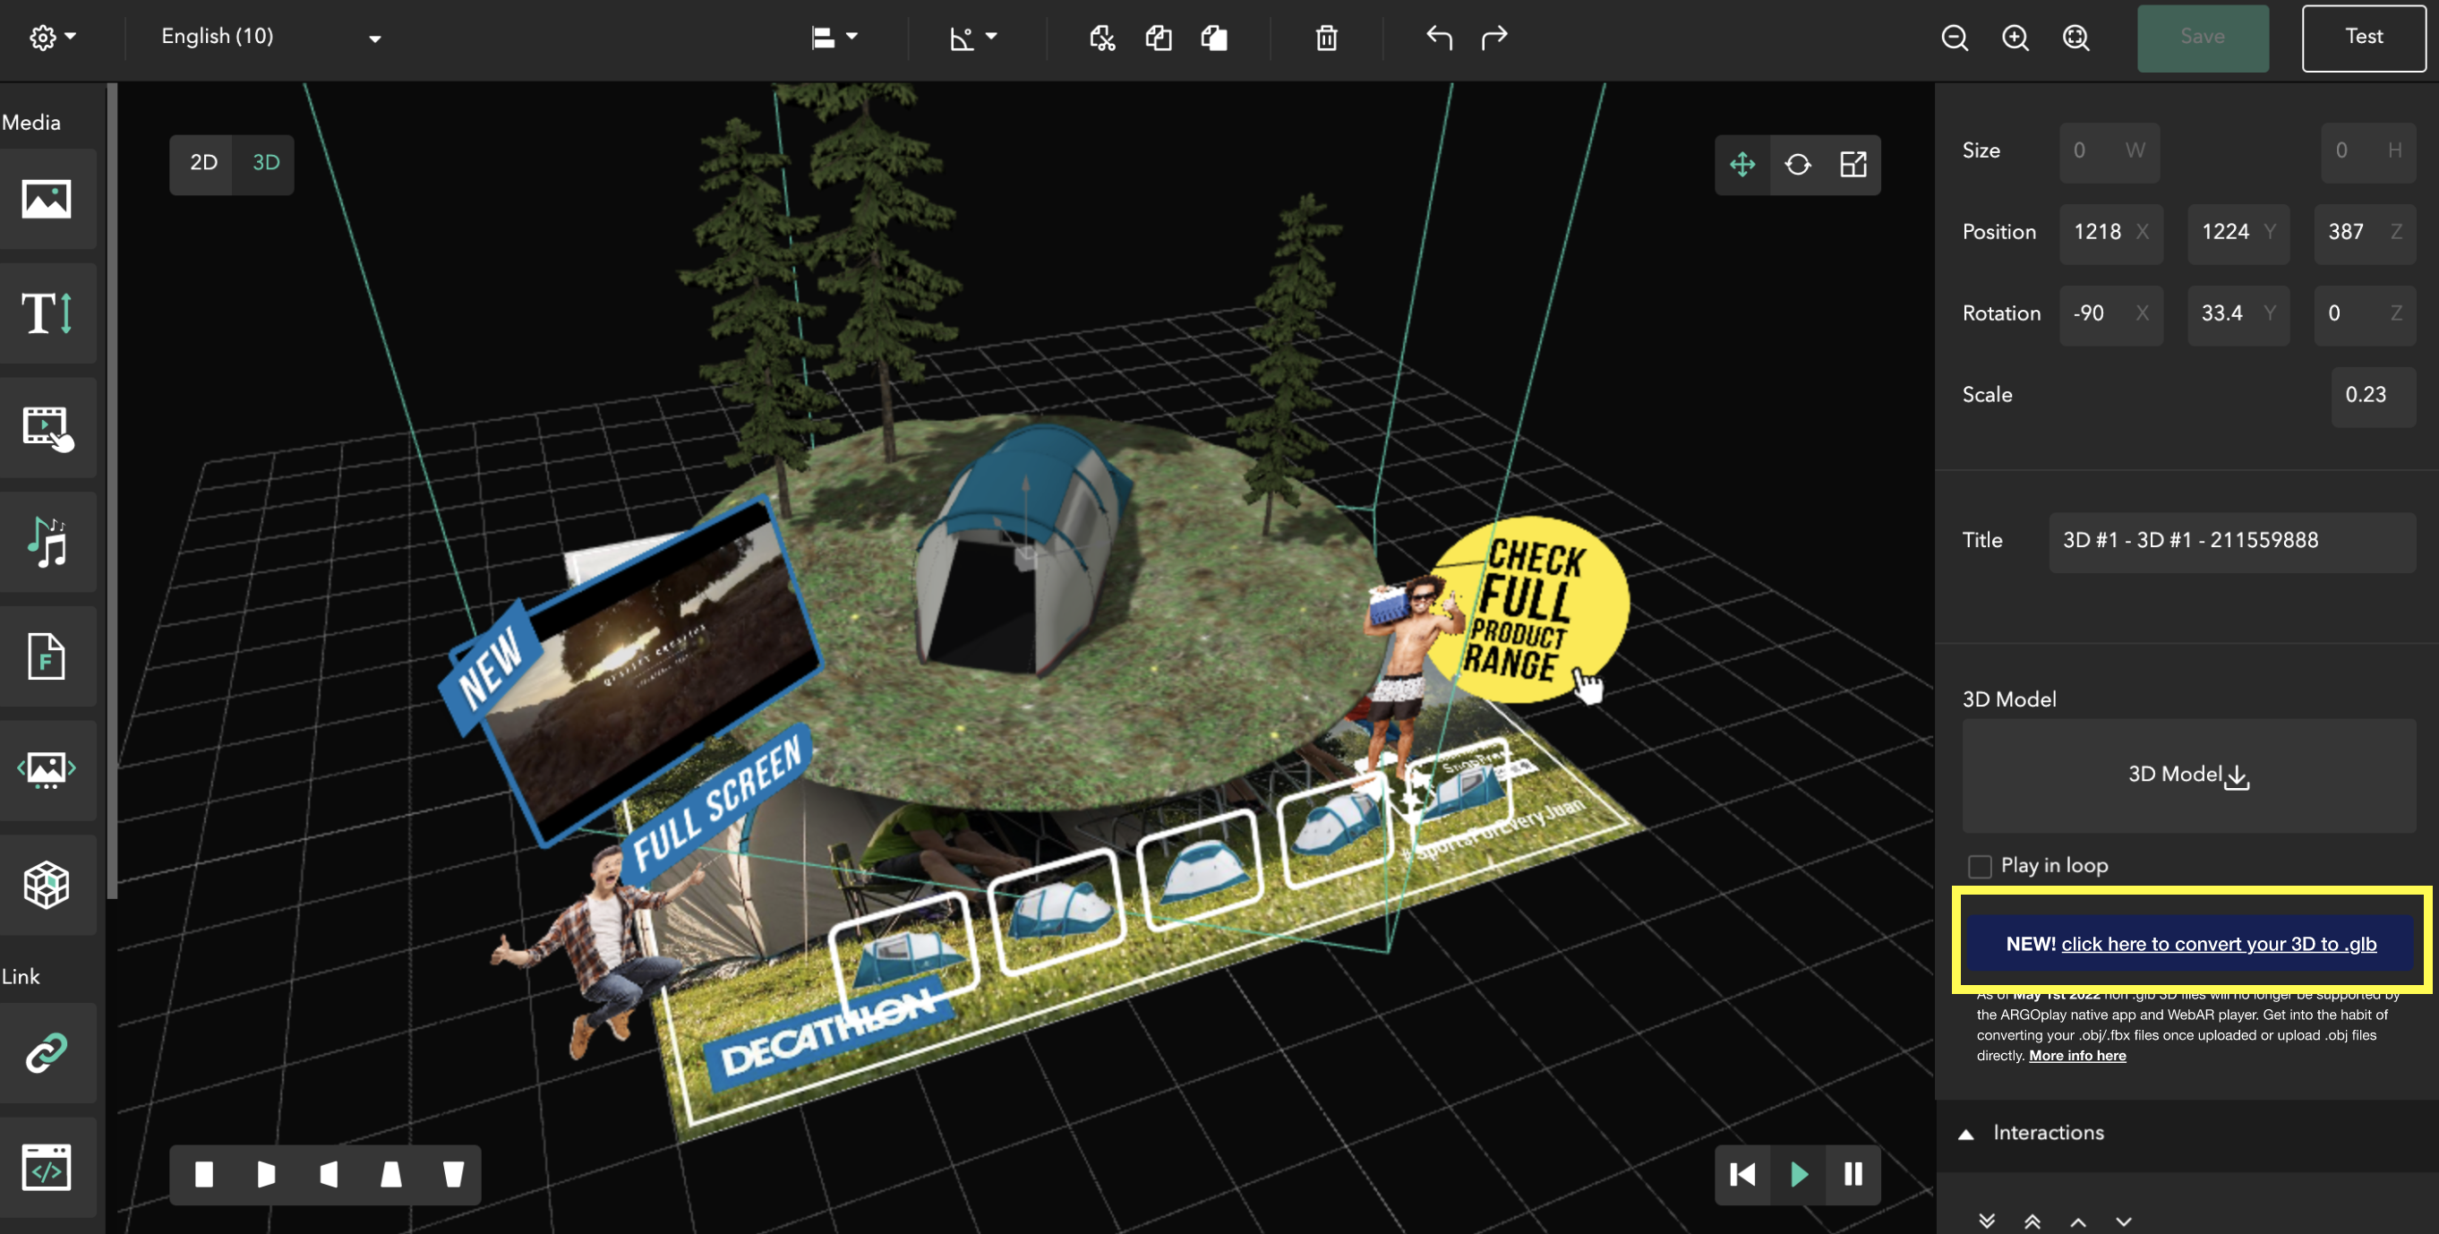Click the single chevron up icon

(2077, 1221)
